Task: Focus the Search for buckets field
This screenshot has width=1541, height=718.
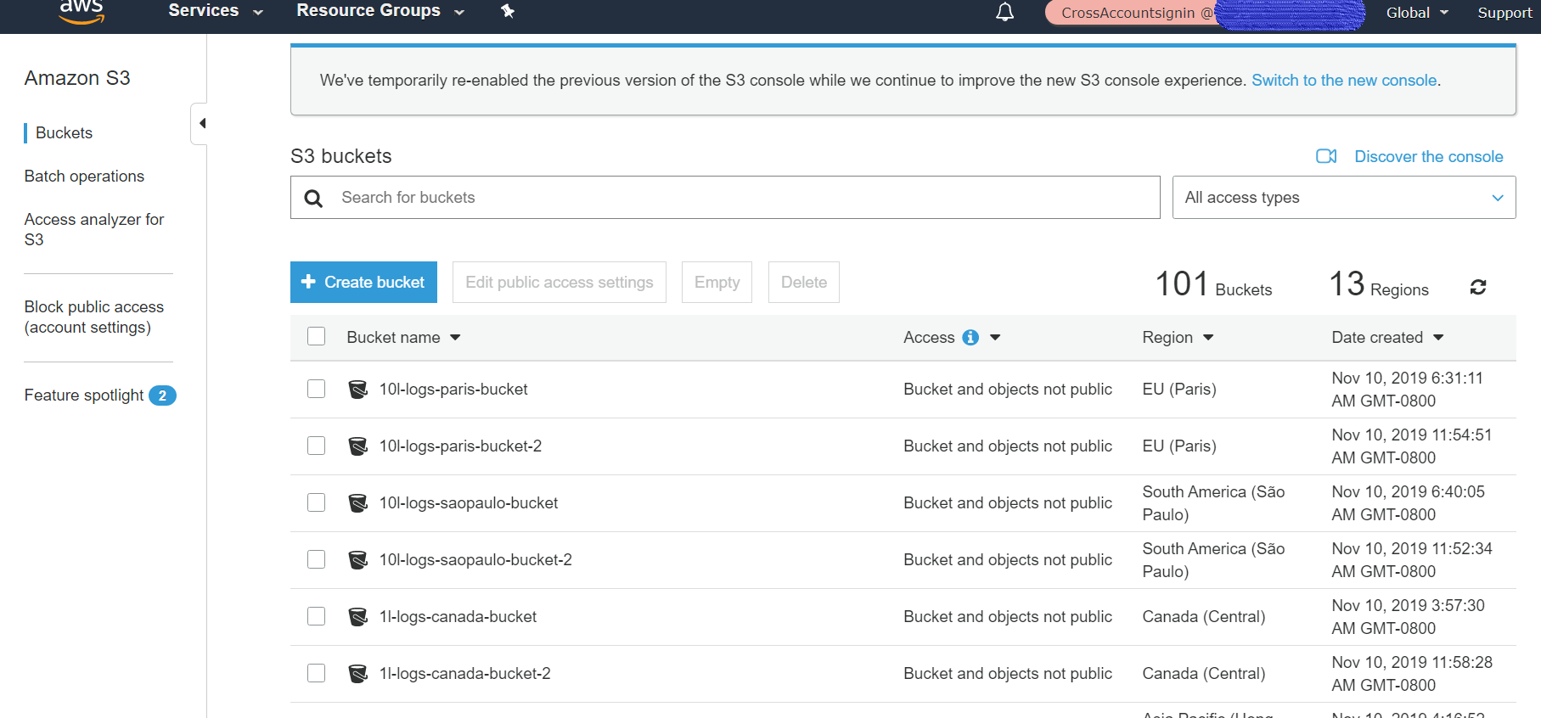Action: [x=739, y=198]
